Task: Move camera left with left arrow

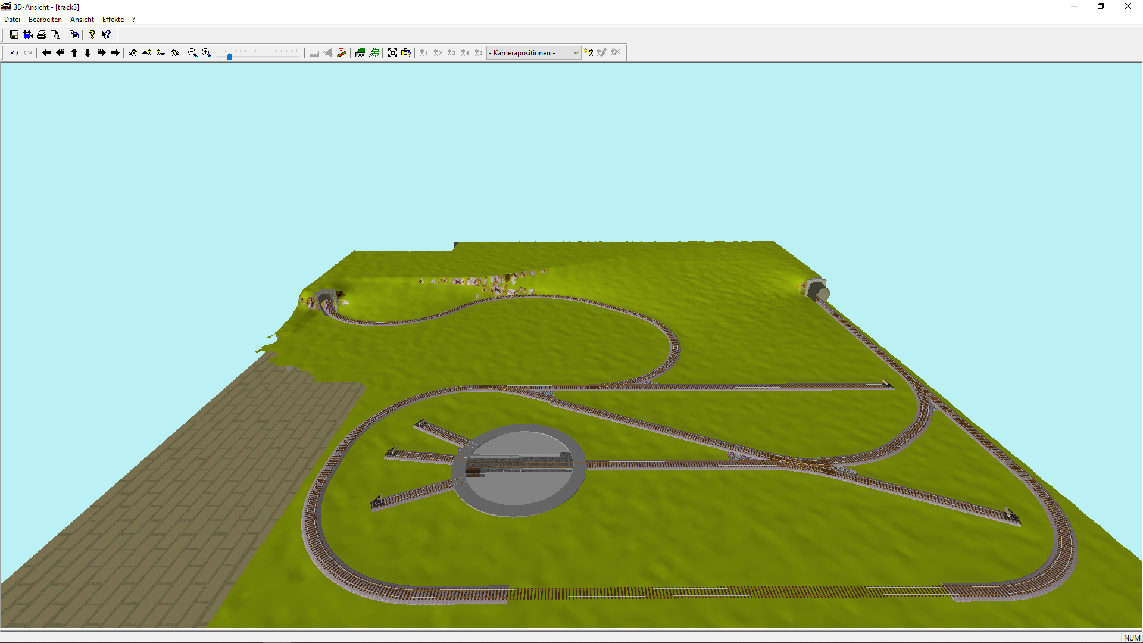Action: pyautogui.click(x=46, y=53)
